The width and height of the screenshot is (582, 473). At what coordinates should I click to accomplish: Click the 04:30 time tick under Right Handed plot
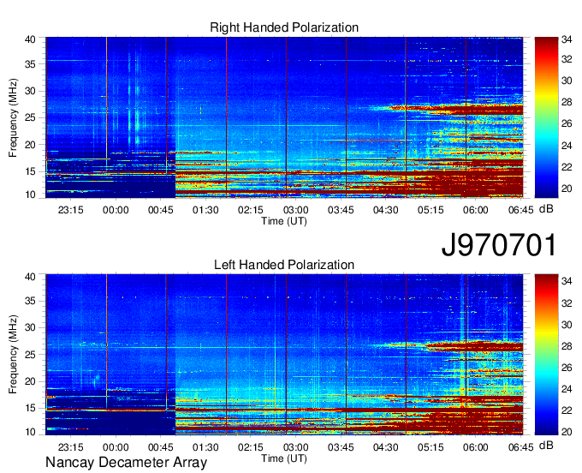click(x=385, y=210)
